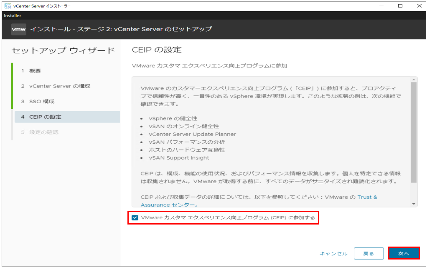Go to step 2 vCenter Server の構成
The width and height of the screenshot is (427, 267).
coord(67,86)
